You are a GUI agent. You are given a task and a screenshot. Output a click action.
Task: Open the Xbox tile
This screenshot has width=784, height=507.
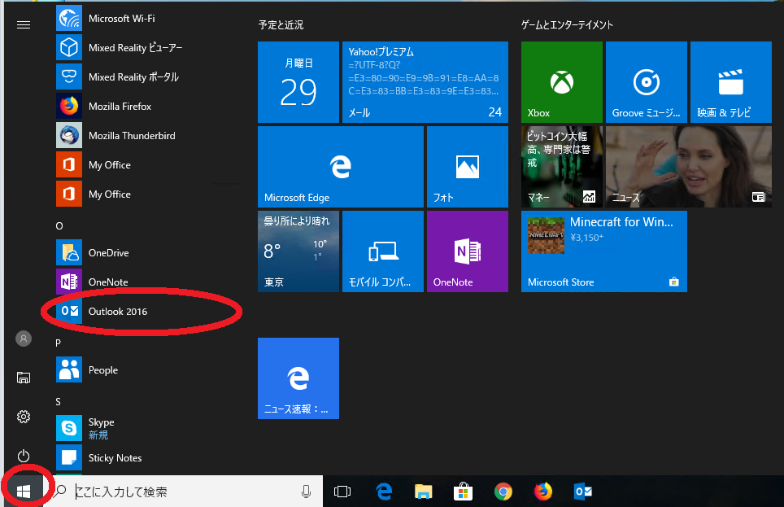tap(562, 82)
